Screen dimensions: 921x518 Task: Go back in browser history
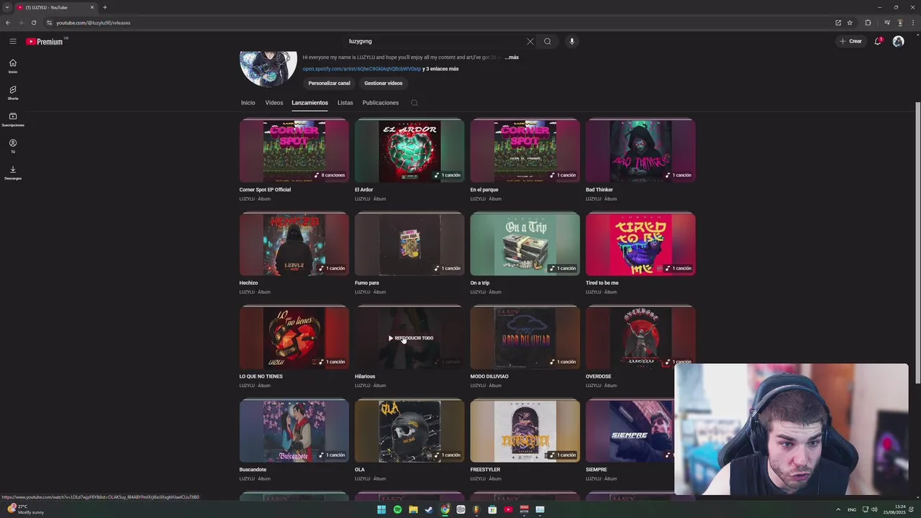pos(8,22)
